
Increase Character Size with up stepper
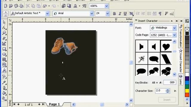click(168, 90)
